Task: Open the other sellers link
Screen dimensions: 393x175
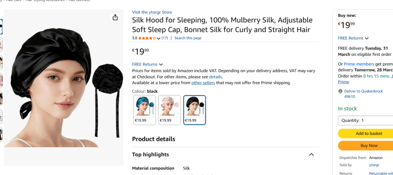Action: 203,83
